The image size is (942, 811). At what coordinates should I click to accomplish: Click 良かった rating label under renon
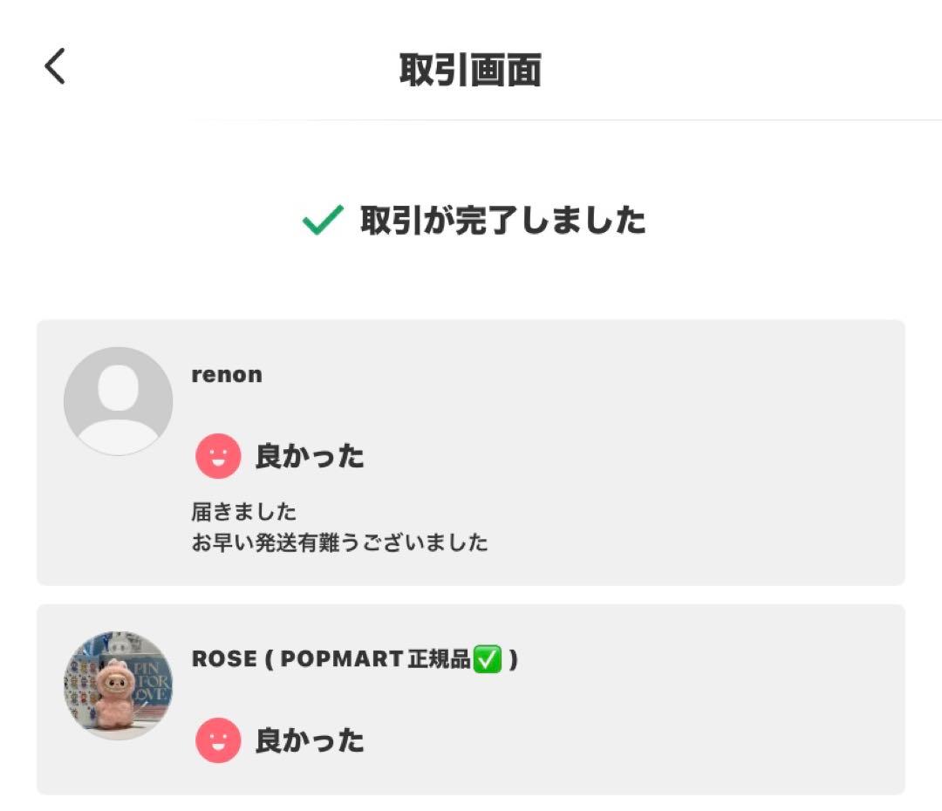pyautogui.click(x=310, y=456)
